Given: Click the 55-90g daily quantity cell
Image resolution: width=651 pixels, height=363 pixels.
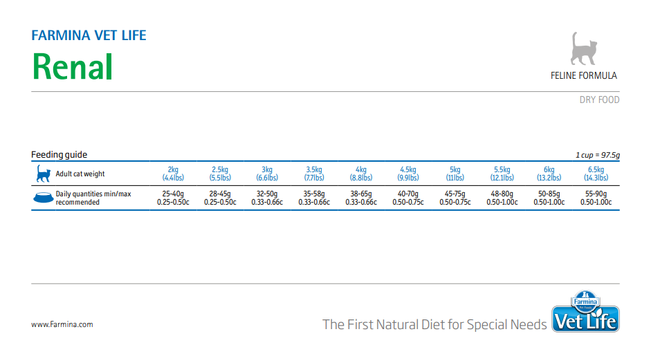Looking at the screenshot, I should click(595, 198).
